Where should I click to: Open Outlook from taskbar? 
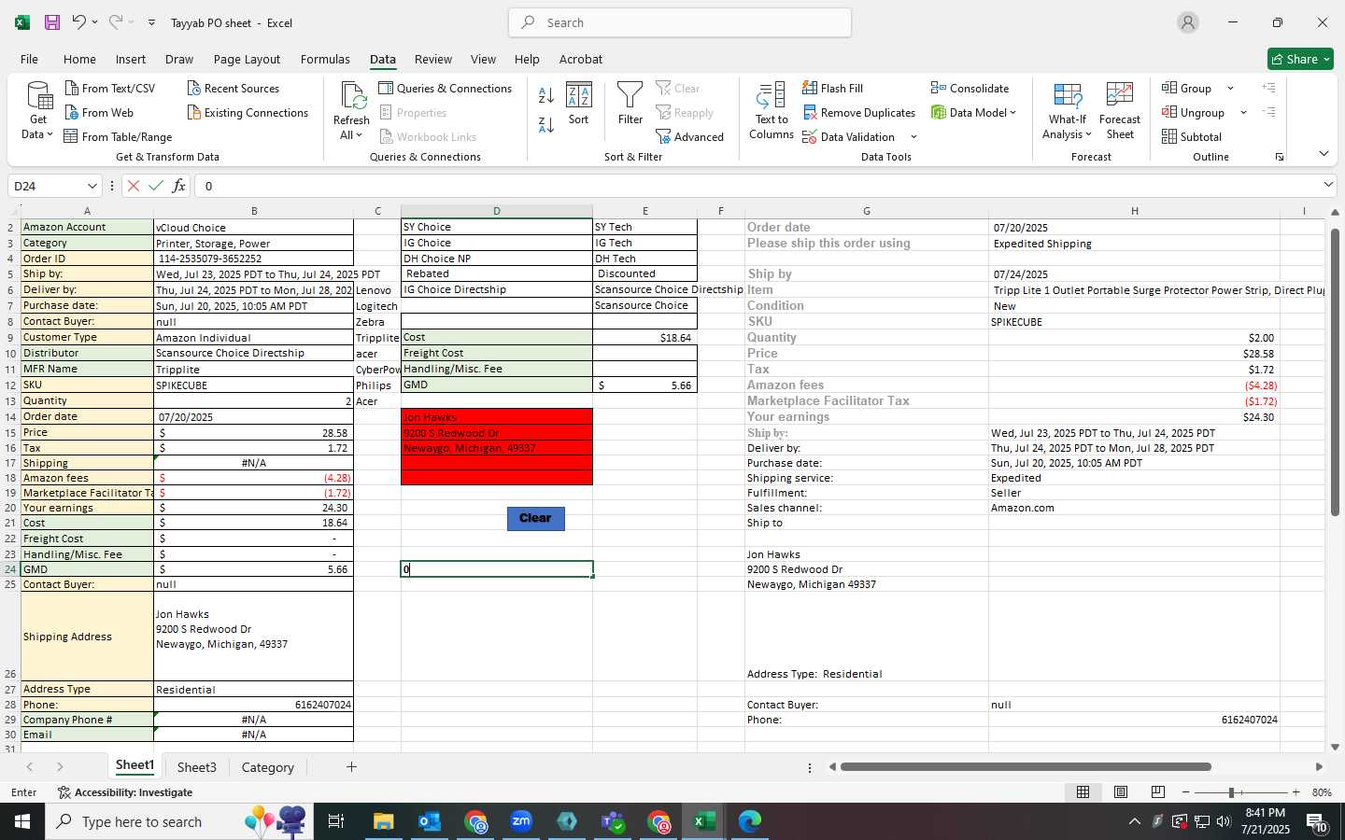(430, 821)
